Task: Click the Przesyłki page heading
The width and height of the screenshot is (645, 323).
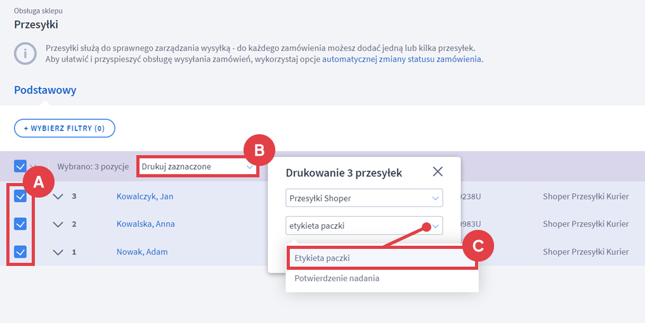Action: (x=36, y=25)
